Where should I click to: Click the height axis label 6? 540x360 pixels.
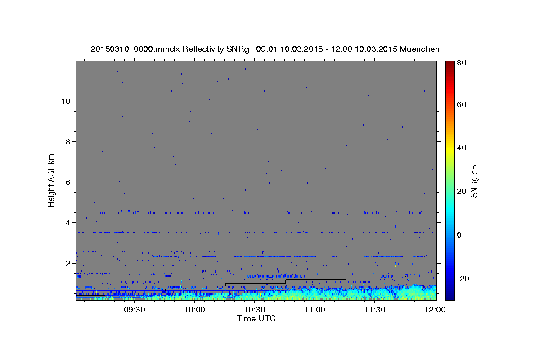coord(68,182)
